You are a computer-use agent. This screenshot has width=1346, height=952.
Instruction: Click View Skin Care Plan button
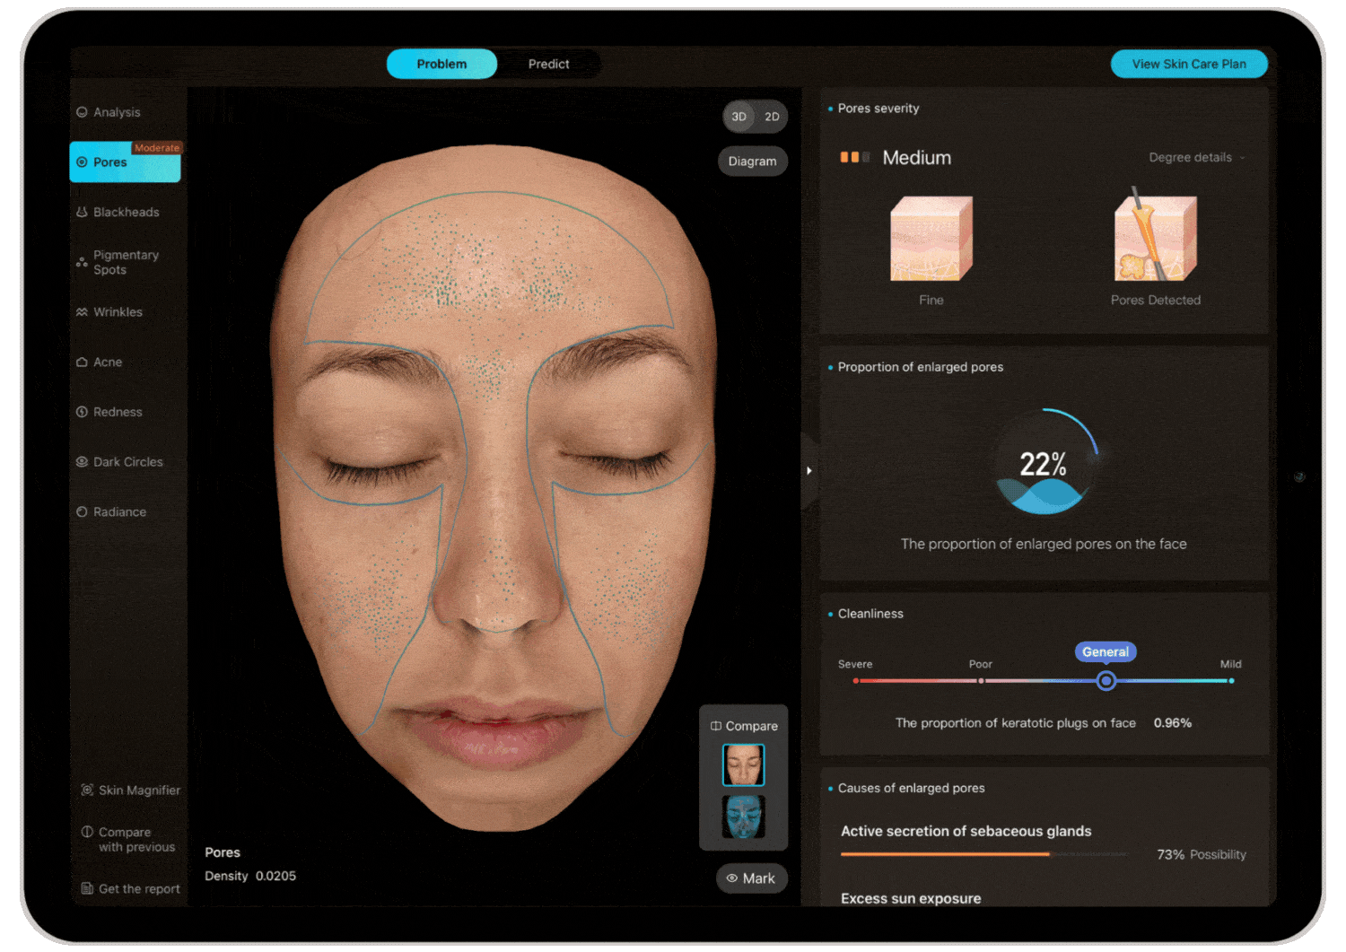(1188, 65)
